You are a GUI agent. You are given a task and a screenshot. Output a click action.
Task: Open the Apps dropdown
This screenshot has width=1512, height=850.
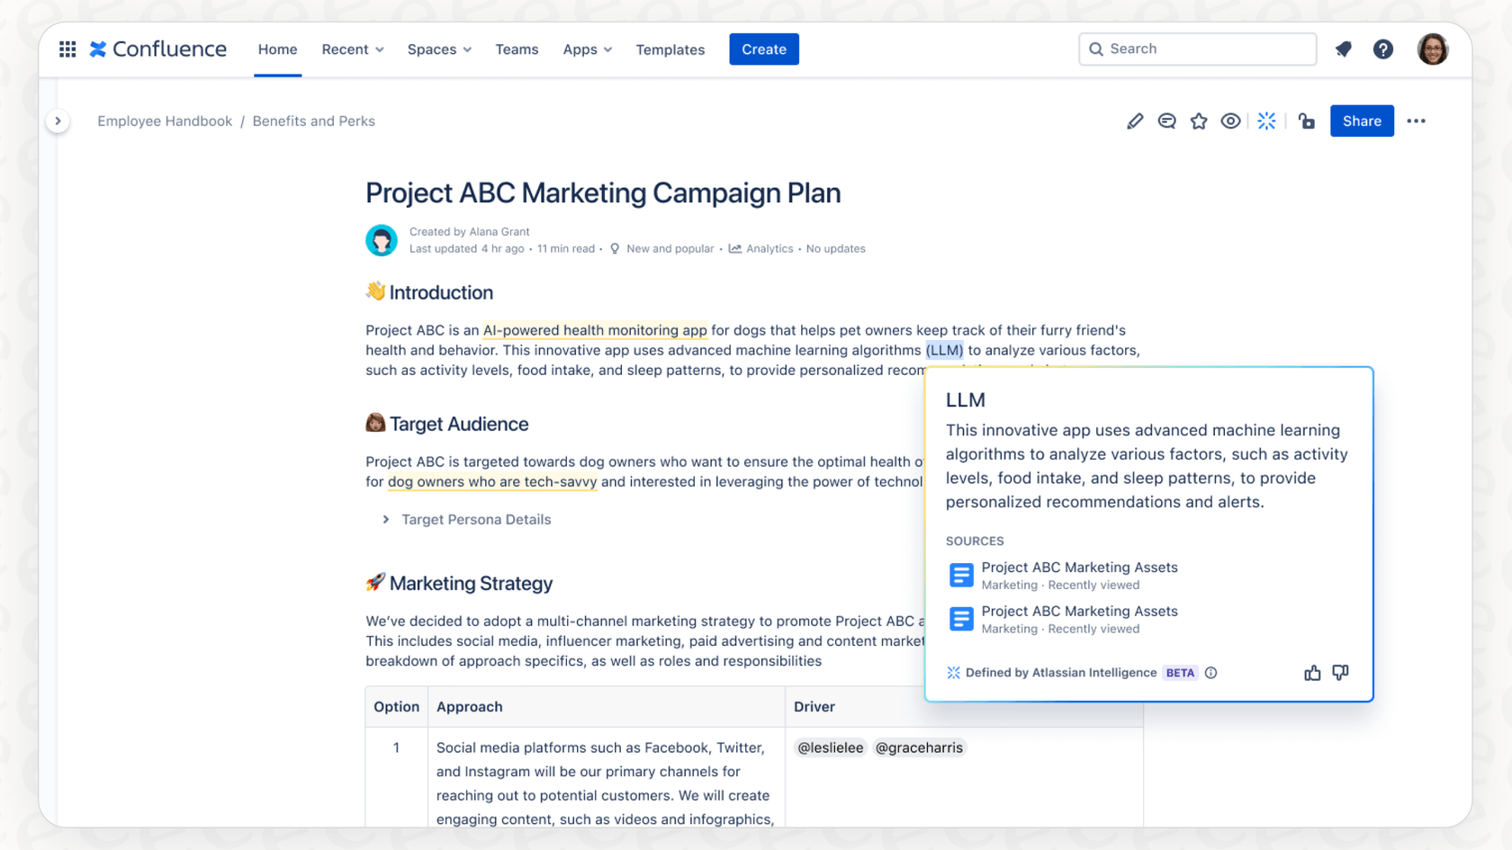[x=587, y=49]
